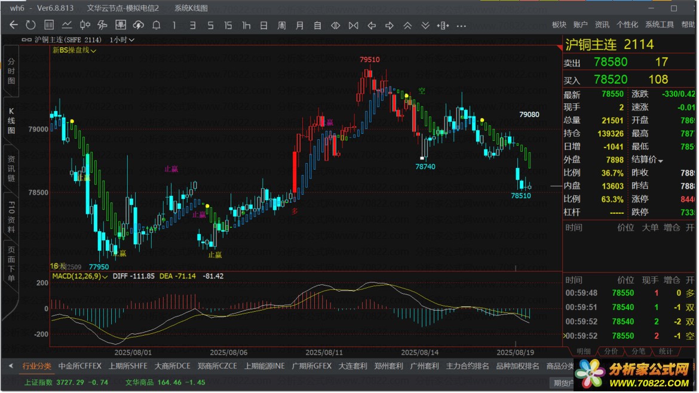Viewport: 699px width, 393px height.
Task: Select the 广期所GFEX bottom tab
Action: tap(312, 366)
